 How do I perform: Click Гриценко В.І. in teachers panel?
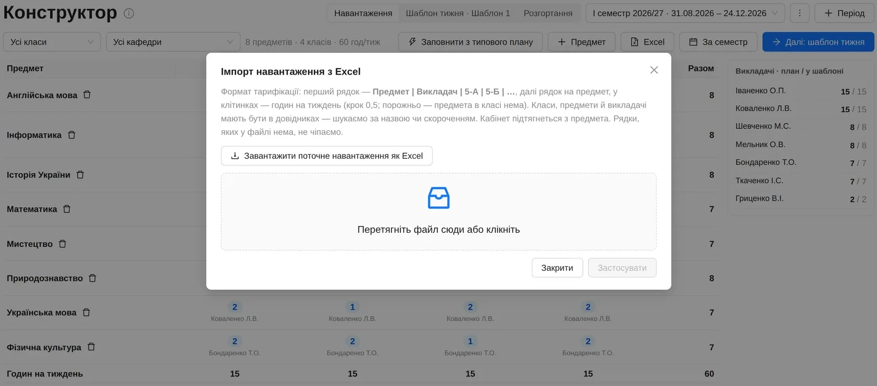tap(759, 198)
